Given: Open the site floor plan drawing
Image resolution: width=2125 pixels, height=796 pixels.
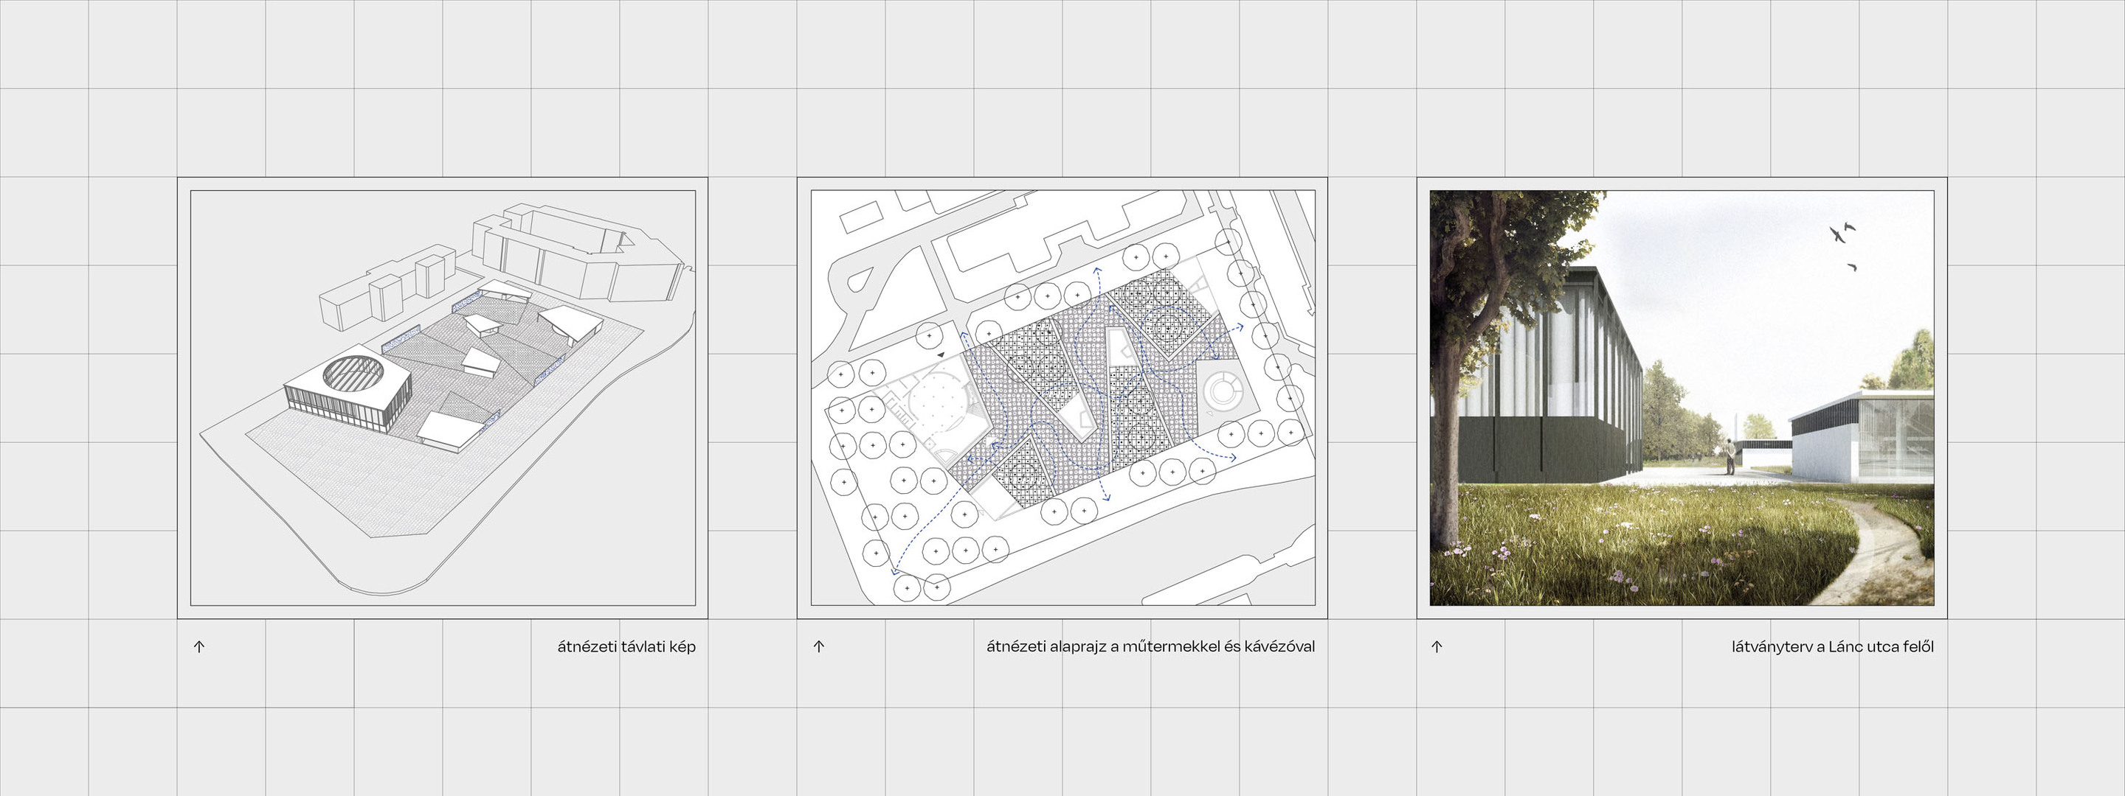Looking at the screenshot, I should (1062, 398).
